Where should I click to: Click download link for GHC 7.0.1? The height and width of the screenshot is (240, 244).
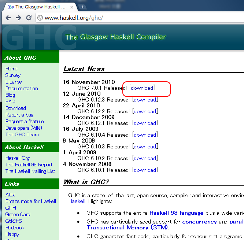tap(142, 88)
